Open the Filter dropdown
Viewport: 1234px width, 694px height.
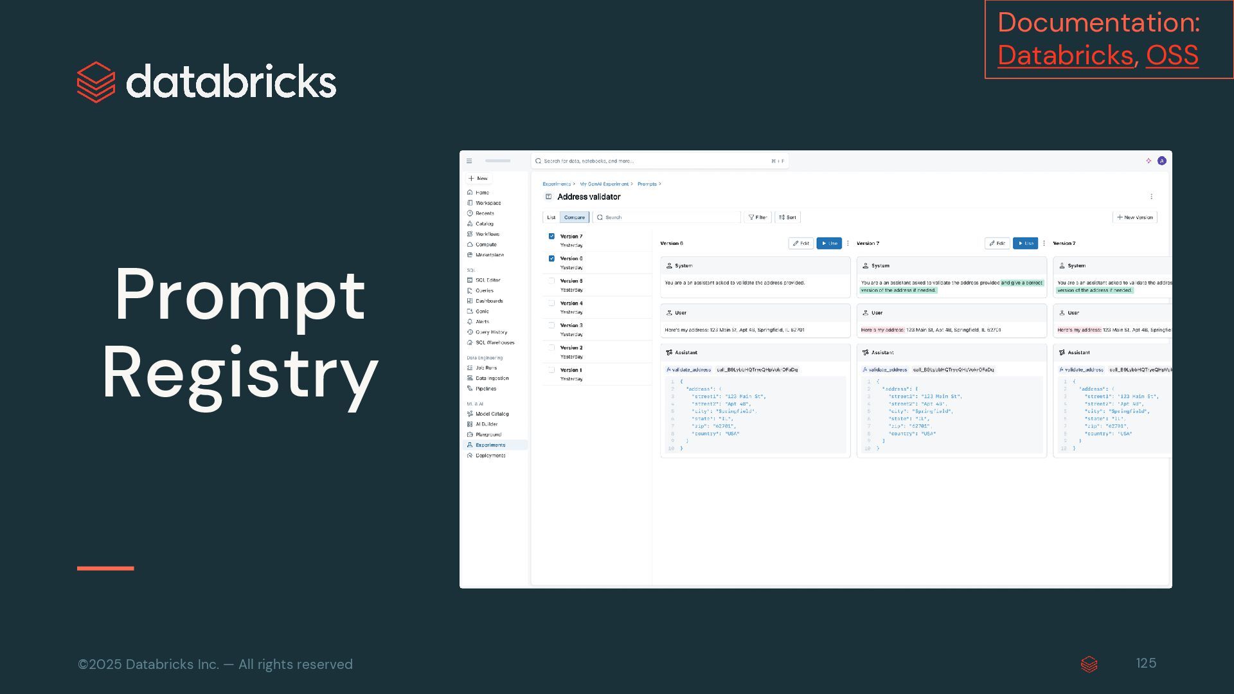click(x=758, y=217)
